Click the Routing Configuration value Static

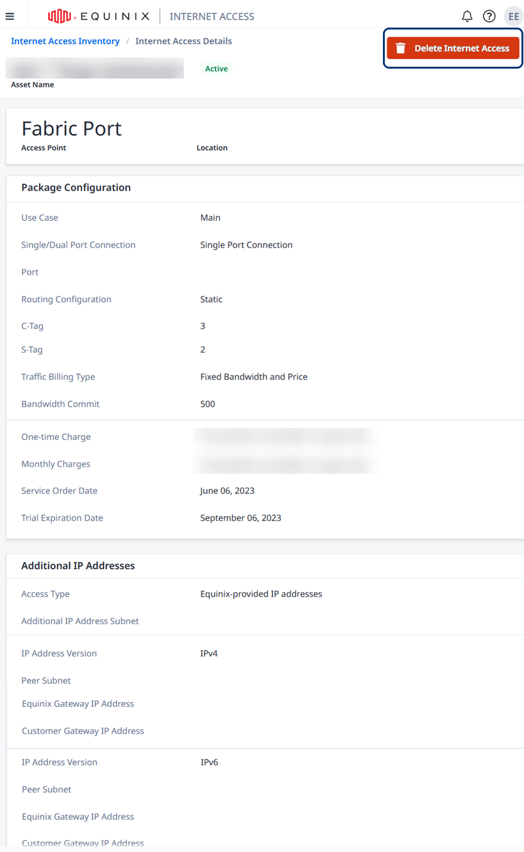tap(212, 299)
